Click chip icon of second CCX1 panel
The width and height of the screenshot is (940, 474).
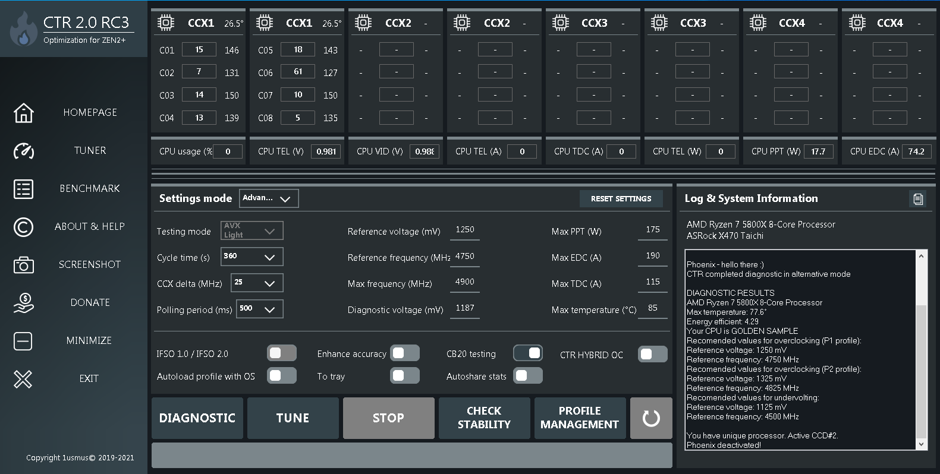pyautogui.click(x=264, y=23)
